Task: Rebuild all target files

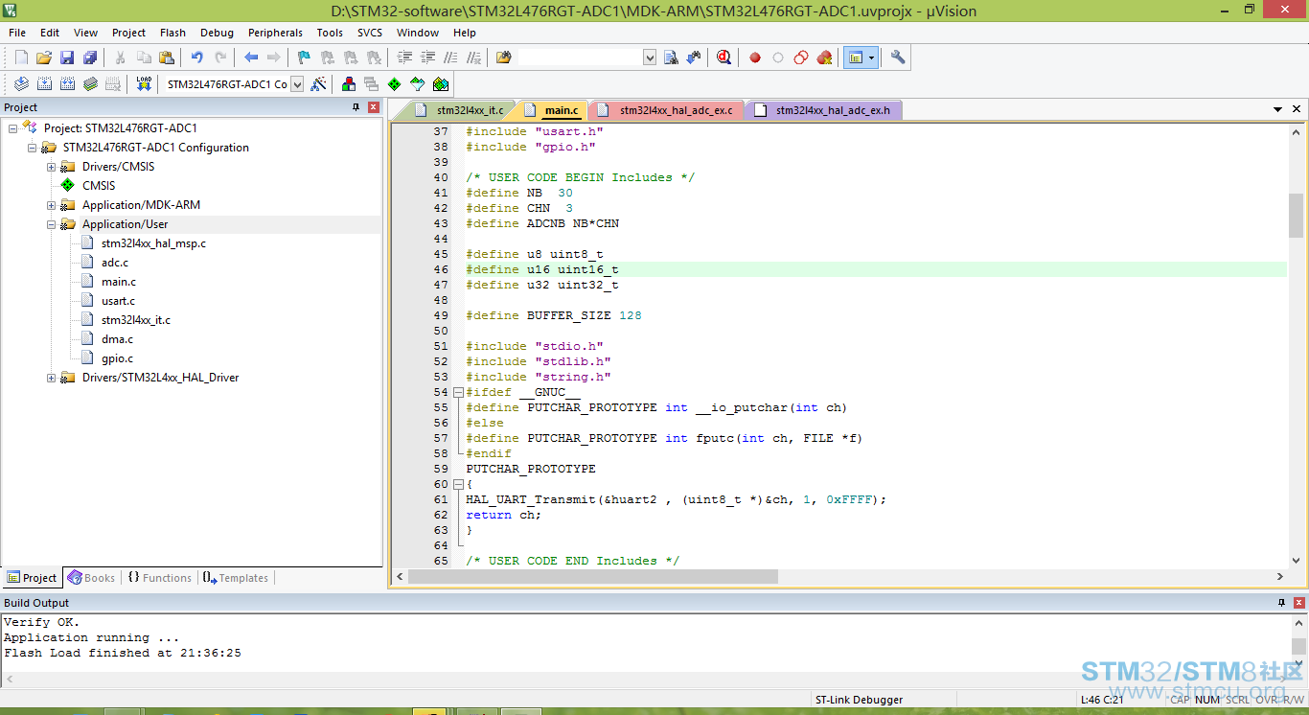Action: (x=67, y=83)
